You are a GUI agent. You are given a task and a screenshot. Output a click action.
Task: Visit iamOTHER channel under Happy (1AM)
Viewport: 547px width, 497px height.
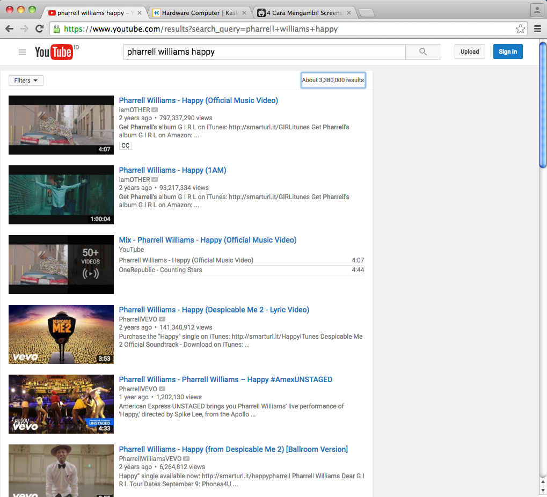pos(134,180)
